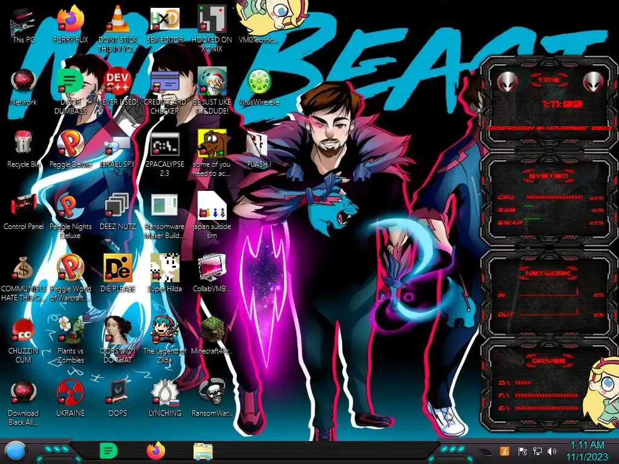Click the flag notification tray icon
This screenshot has height=464, width=619.
point(522,451)
